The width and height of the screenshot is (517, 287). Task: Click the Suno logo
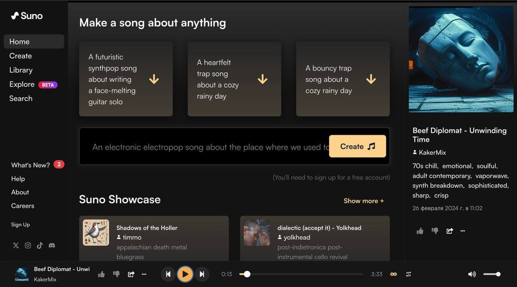coord(26,15)
